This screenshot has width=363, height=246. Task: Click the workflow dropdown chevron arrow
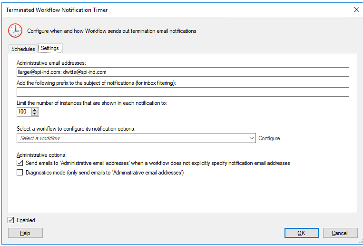click(x=252, y=138)
